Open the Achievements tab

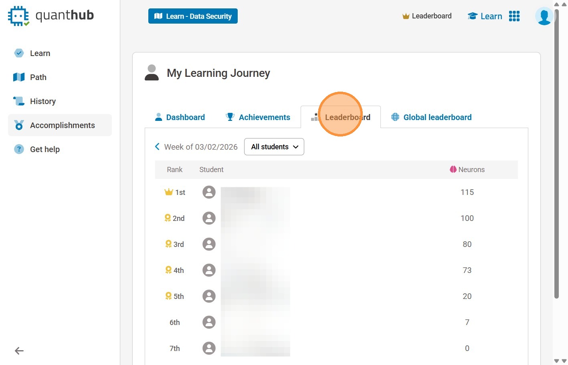pos(258,117)
